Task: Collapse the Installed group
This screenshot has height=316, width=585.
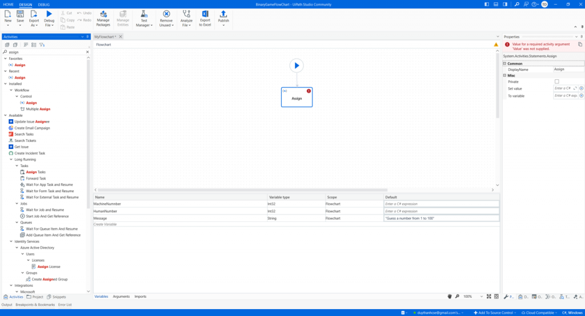Action: pyautogui.click(x=5, y=84)
